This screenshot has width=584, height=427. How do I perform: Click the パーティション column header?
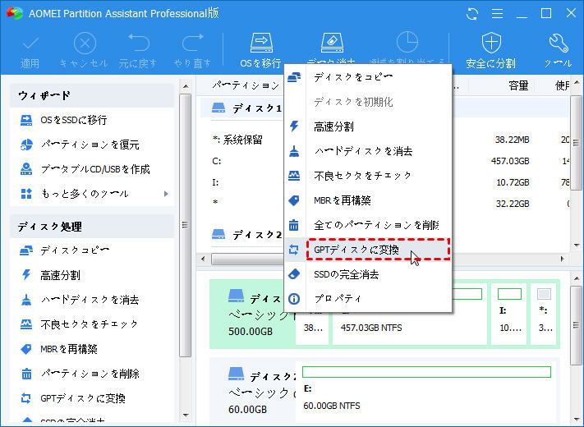coord(246,85)
